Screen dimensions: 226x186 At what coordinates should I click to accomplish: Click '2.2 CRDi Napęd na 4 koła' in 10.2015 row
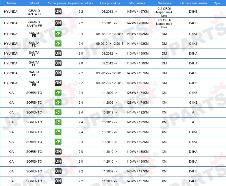click(x=164, y=24)
